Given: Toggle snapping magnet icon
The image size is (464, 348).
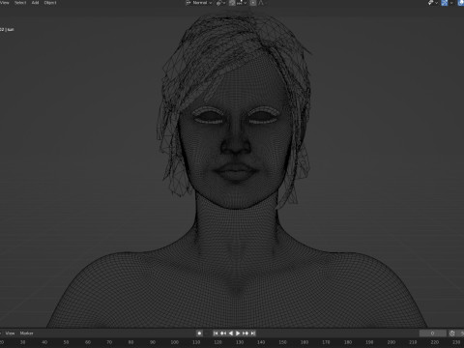Looking at the screenshot, I should pos(232,3).
